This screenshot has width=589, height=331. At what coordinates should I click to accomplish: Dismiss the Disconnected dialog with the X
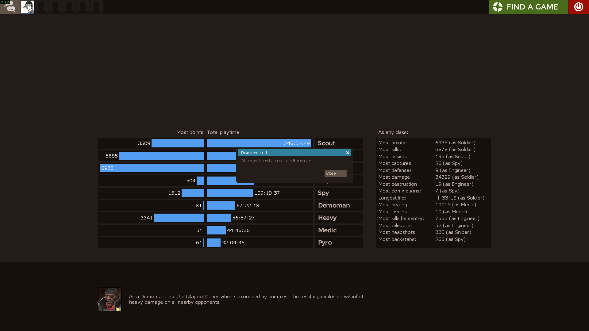348,153
